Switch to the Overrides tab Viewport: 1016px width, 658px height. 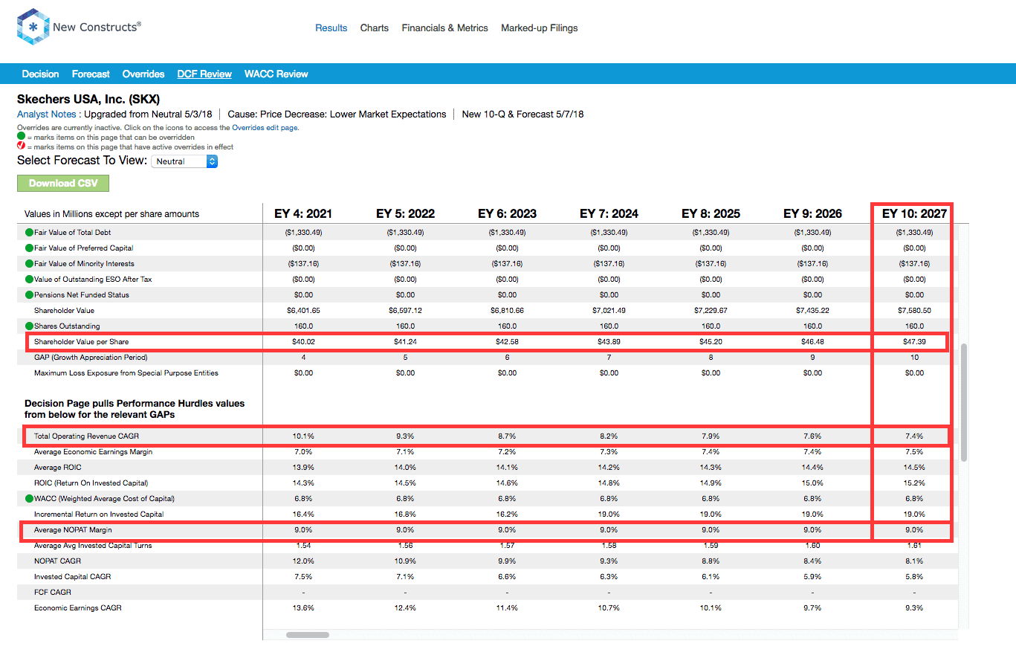(x=143, y=74)
